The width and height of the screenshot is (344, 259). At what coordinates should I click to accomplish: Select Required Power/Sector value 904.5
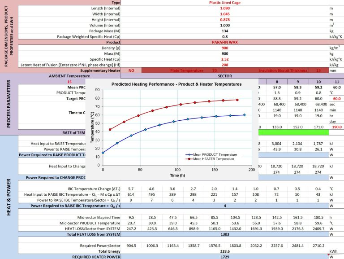coord(131,246)
